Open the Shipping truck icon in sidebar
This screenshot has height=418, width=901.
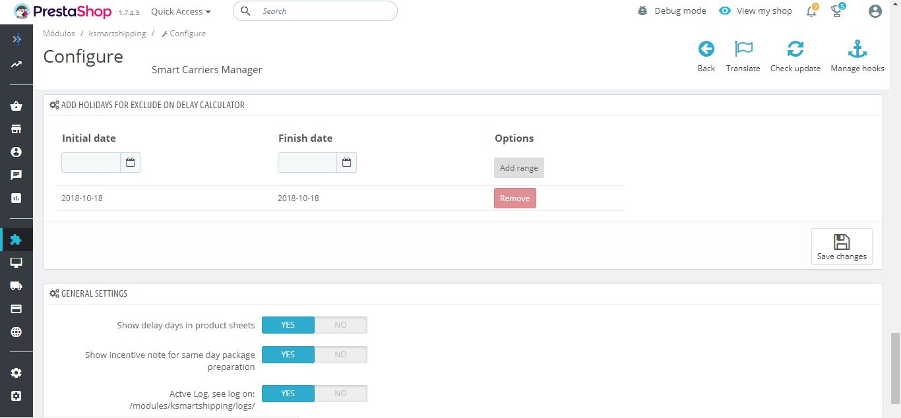click(16, 285)
